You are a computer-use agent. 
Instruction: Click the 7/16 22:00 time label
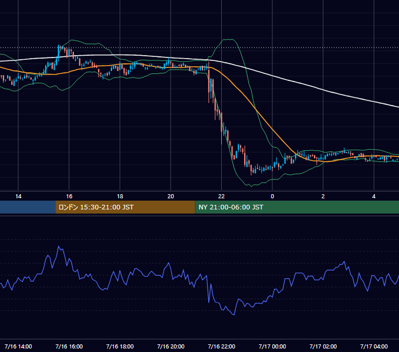click(x=221, y=346)
